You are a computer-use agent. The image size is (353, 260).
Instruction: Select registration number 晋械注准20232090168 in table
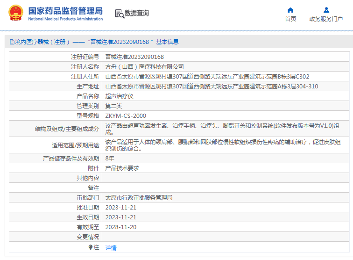tap(134, 57)
